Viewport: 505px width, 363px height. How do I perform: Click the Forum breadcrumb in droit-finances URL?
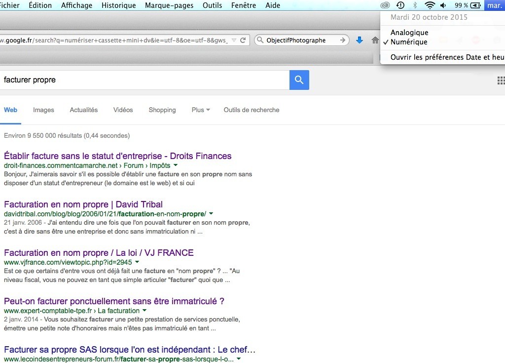point(133,165)
